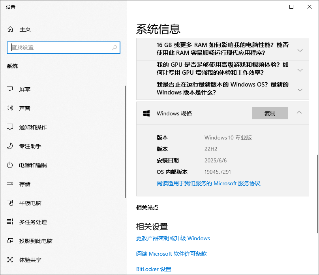Click the install date 2025/6/6
This screenshot has width=319, height=275.
tap(216, 160)
